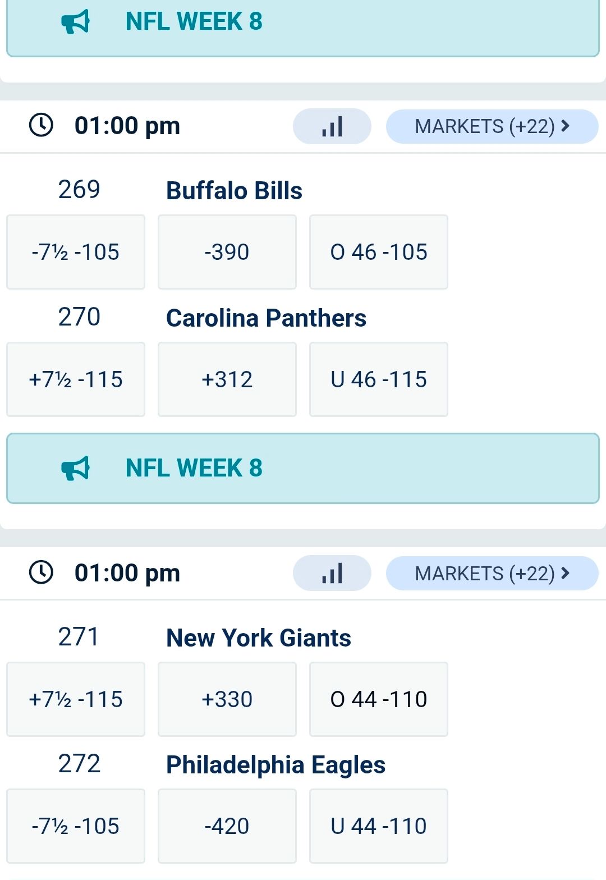This screenshot has height=880, width=606.
Task: Tap megaphone icon in top NFL Week 8 banner
Action: tap(75, 21)
